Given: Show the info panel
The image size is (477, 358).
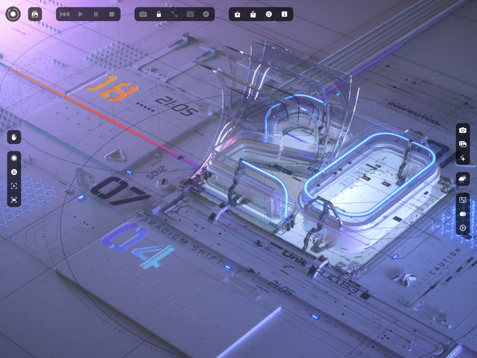Looking at the screenshot, I should click(x=284, y=14).
